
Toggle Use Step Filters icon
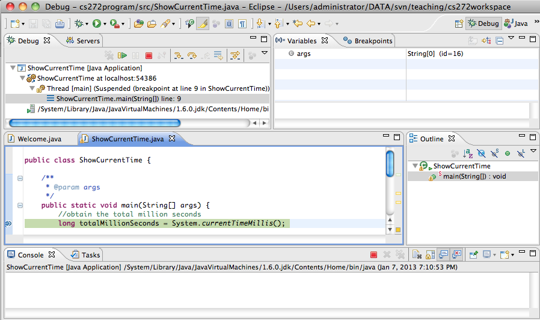coord(235,55)
